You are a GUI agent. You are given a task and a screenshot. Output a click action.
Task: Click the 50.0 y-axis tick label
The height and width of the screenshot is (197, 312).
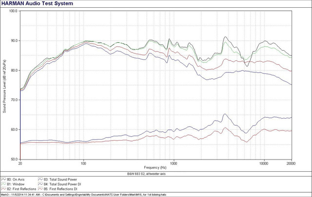tap(14, 159)
